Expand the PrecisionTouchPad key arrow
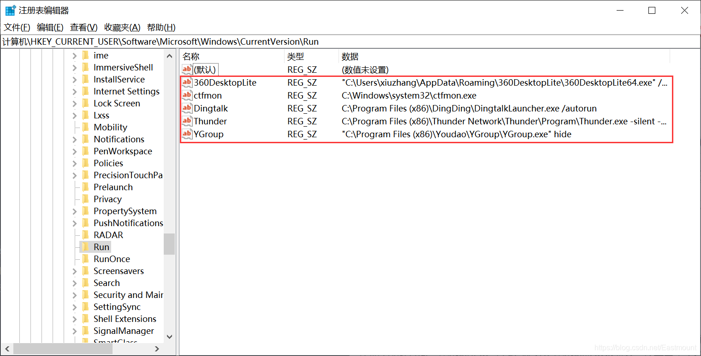 [x=75, y=175]
